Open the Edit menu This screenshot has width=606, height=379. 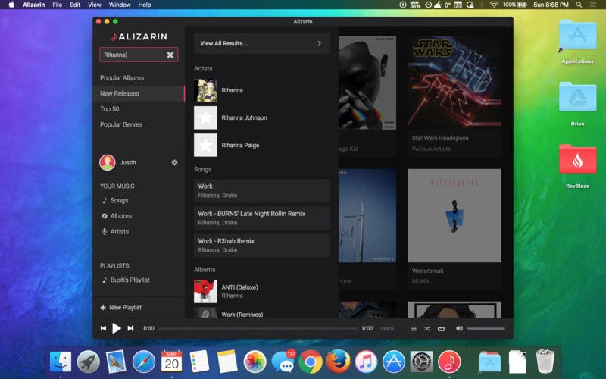coord(74,5)
